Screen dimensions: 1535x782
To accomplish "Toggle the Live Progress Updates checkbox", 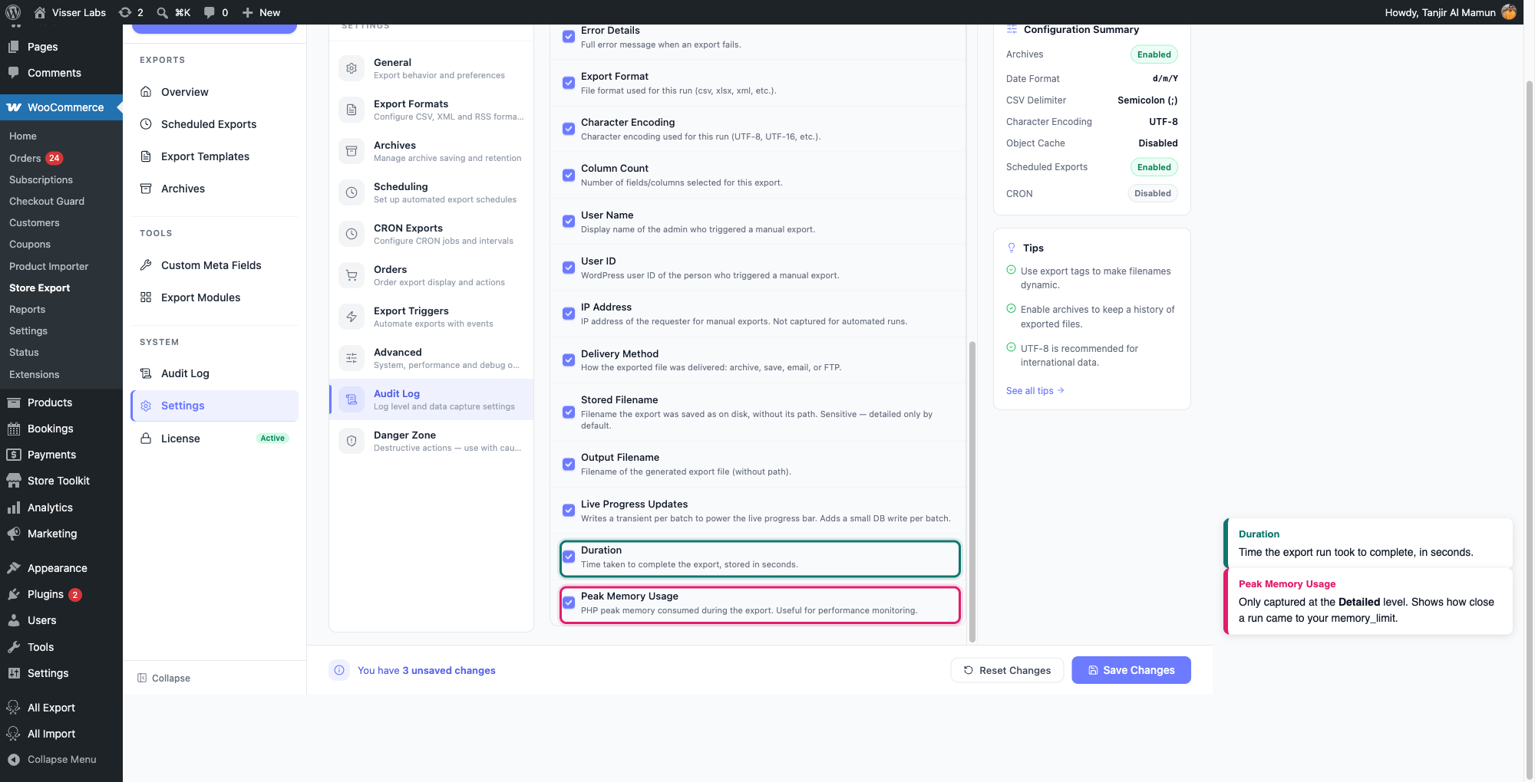I will [x=569, y=511].
